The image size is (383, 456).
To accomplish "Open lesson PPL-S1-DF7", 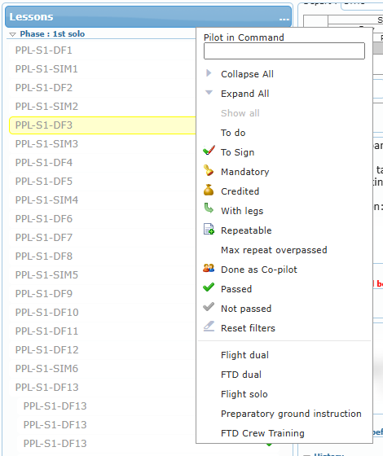I will (x=44, y=238).
